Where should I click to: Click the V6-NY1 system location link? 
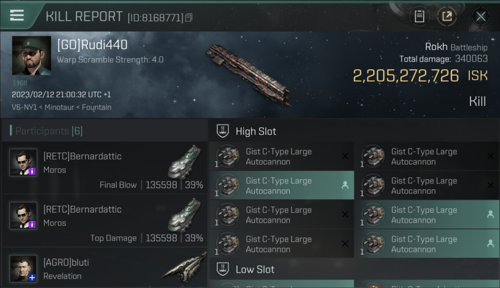coord(23,108)
